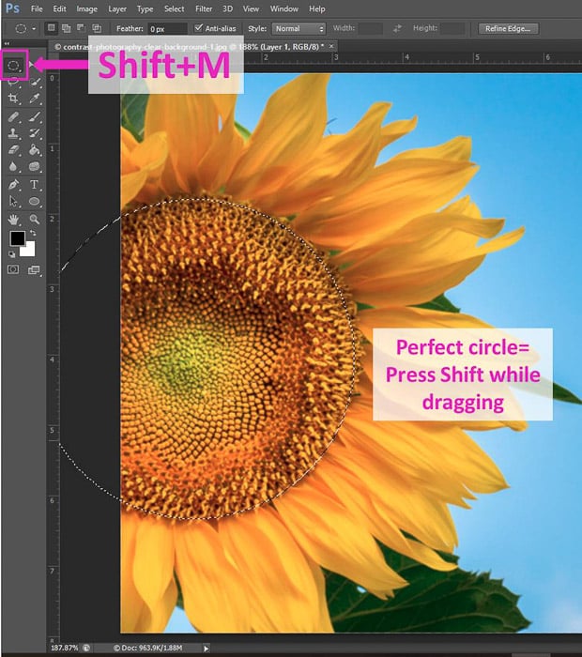This screenshot has height=657, width=582.
Task: Open the View menu
Action: [x=251, y=8]
